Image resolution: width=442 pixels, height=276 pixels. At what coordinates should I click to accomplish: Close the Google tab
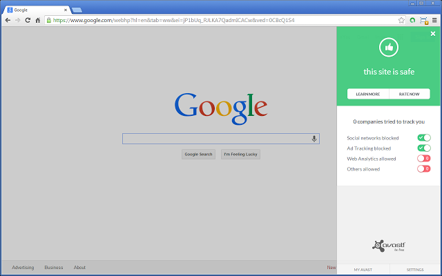66,10
